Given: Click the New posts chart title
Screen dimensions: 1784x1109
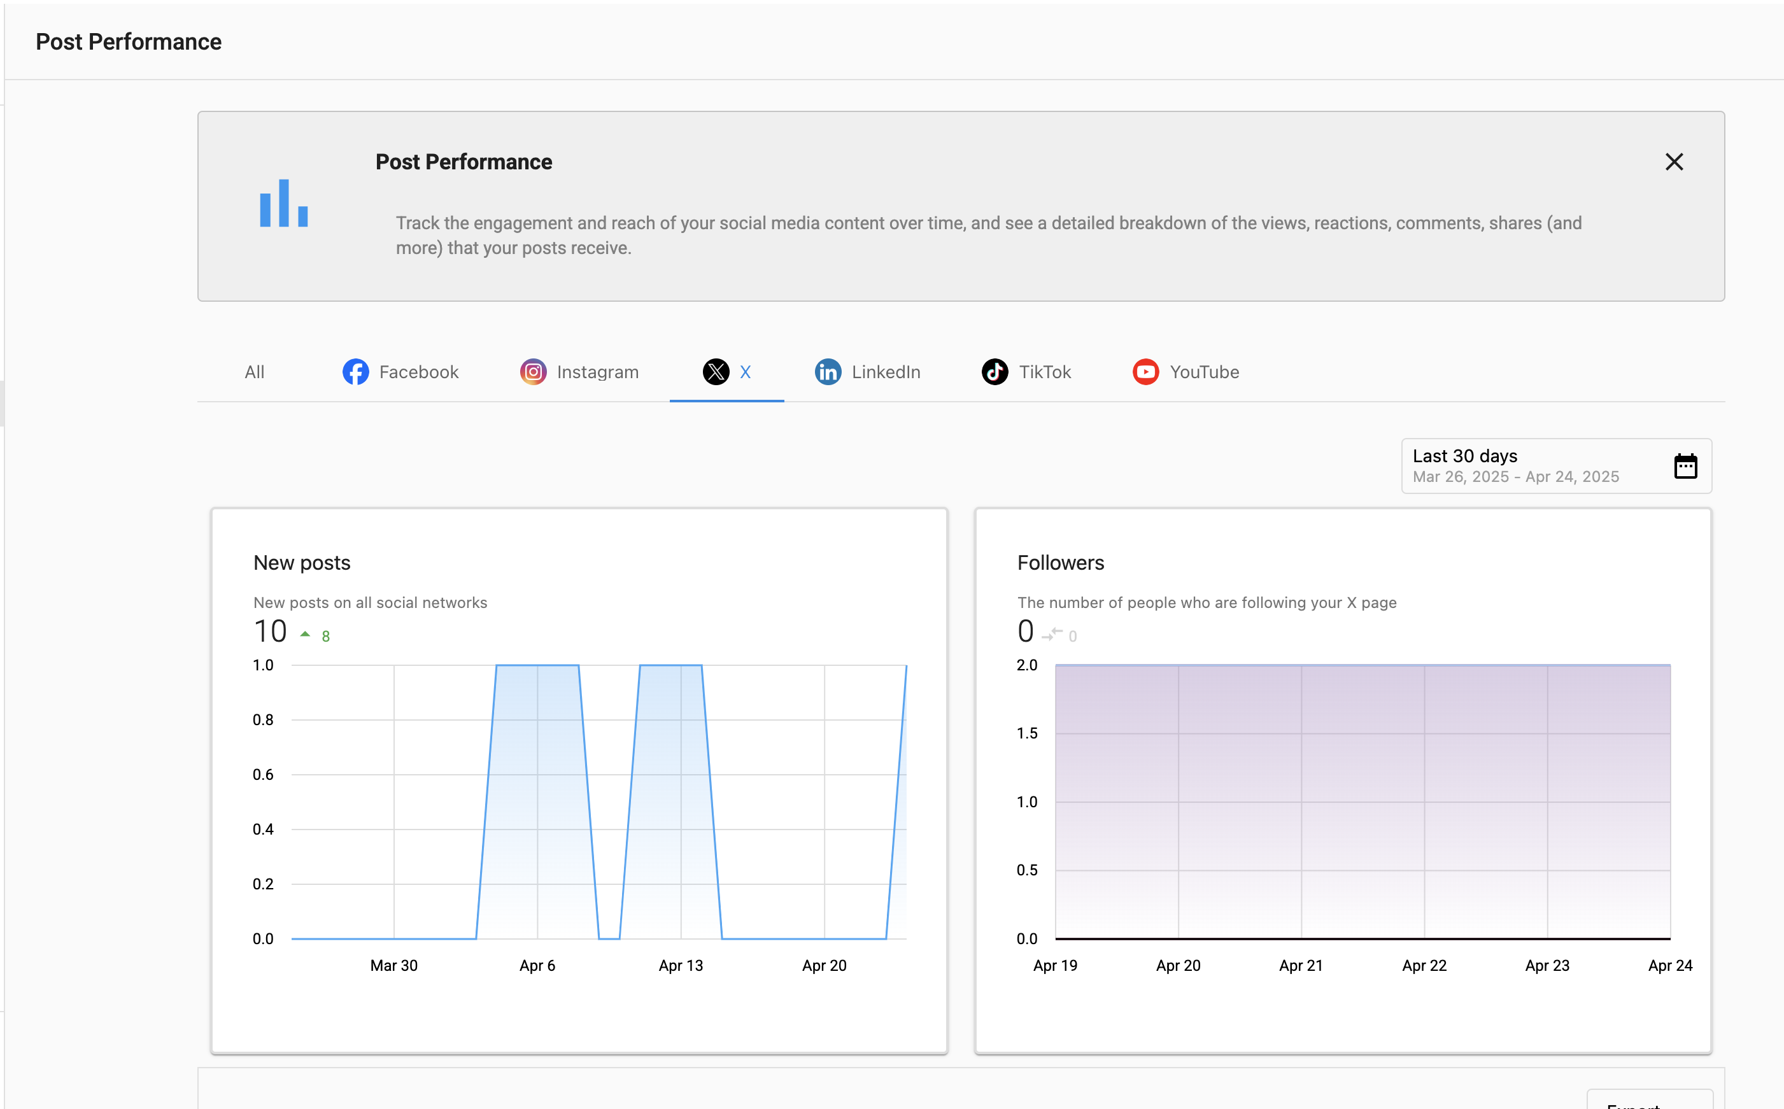Looking at the screenshot, I should click(x=302, y=563).
